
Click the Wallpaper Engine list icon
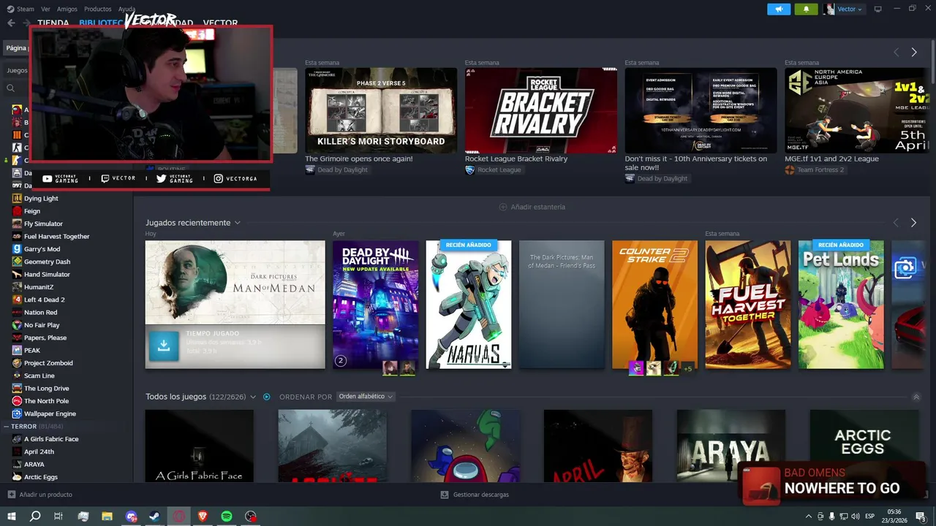(x=17, y=413)
